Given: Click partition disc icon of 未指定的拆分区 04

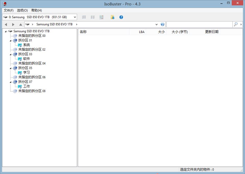Looking at the screenshot, I should point(15,63).
